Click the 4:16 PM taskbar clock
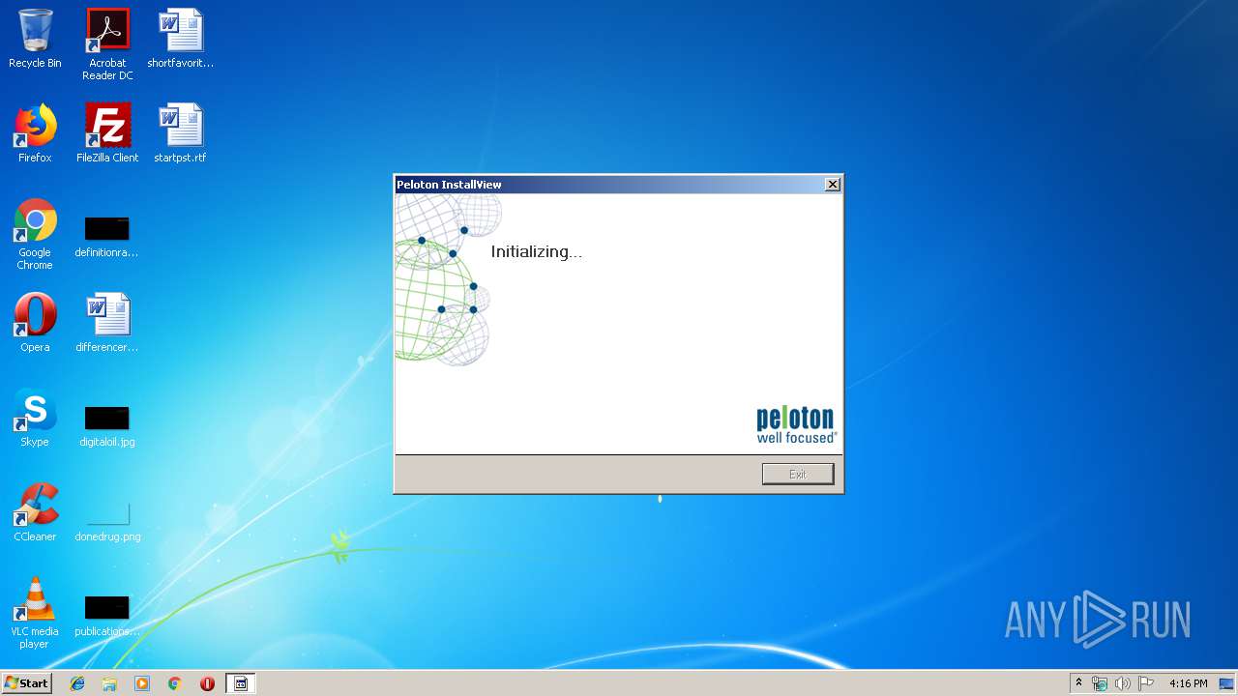 click(1189, 683)
